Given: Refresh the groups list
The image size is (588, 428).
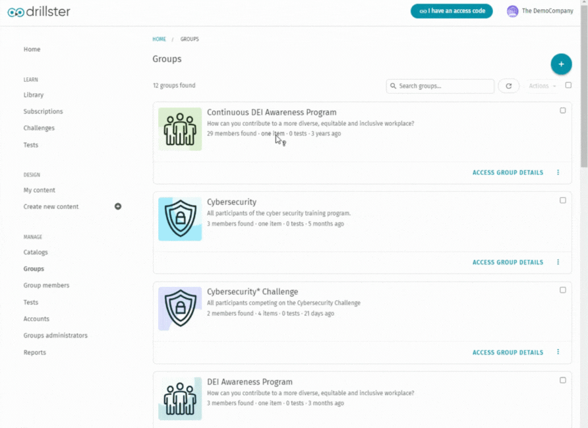Looking at the screenshot, I should 508,86.
